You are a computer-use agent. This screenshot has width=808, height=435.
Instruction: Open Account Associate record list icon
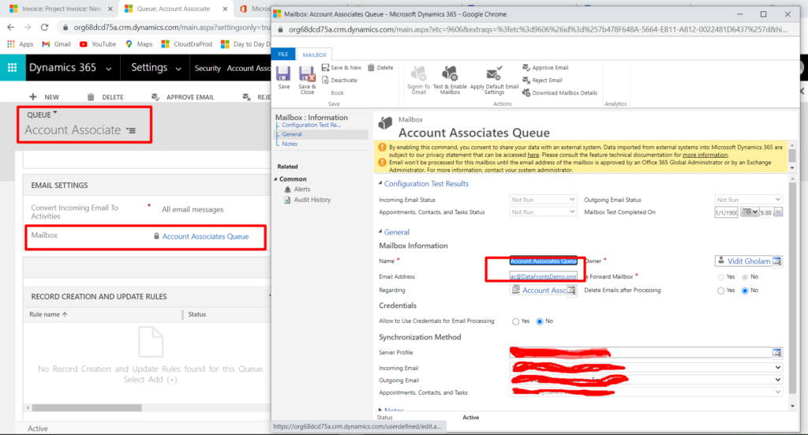coord(132,131)
